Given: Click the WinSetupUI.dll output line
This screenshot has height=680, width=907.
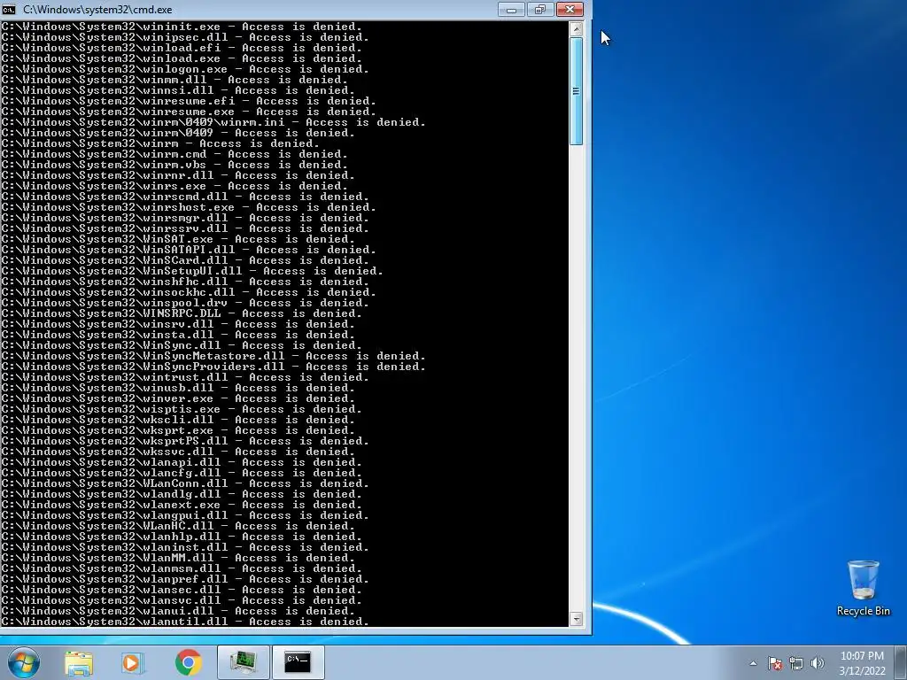Looking at the screenshot, I should [x=191, y=271].
